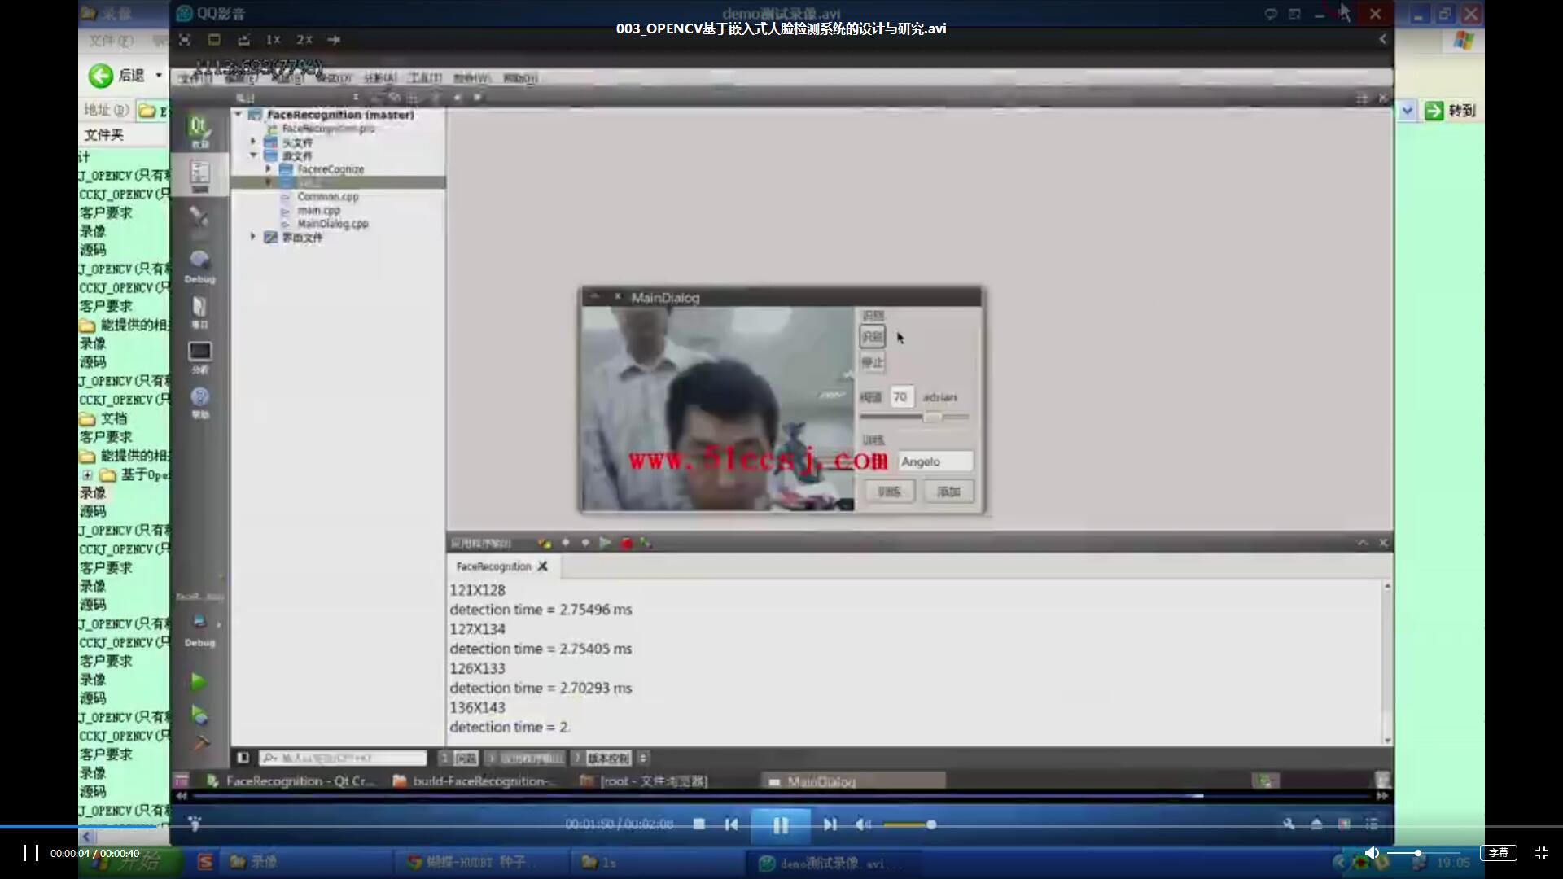Seek on the QQ影音 progress bar

point(781,796)
